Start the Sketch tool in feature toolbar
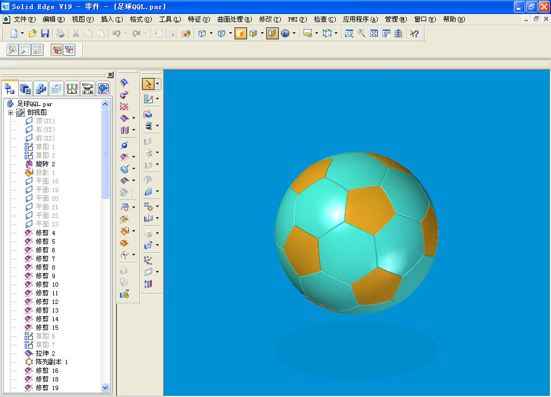The image size is (551, 397). (148, 99)
